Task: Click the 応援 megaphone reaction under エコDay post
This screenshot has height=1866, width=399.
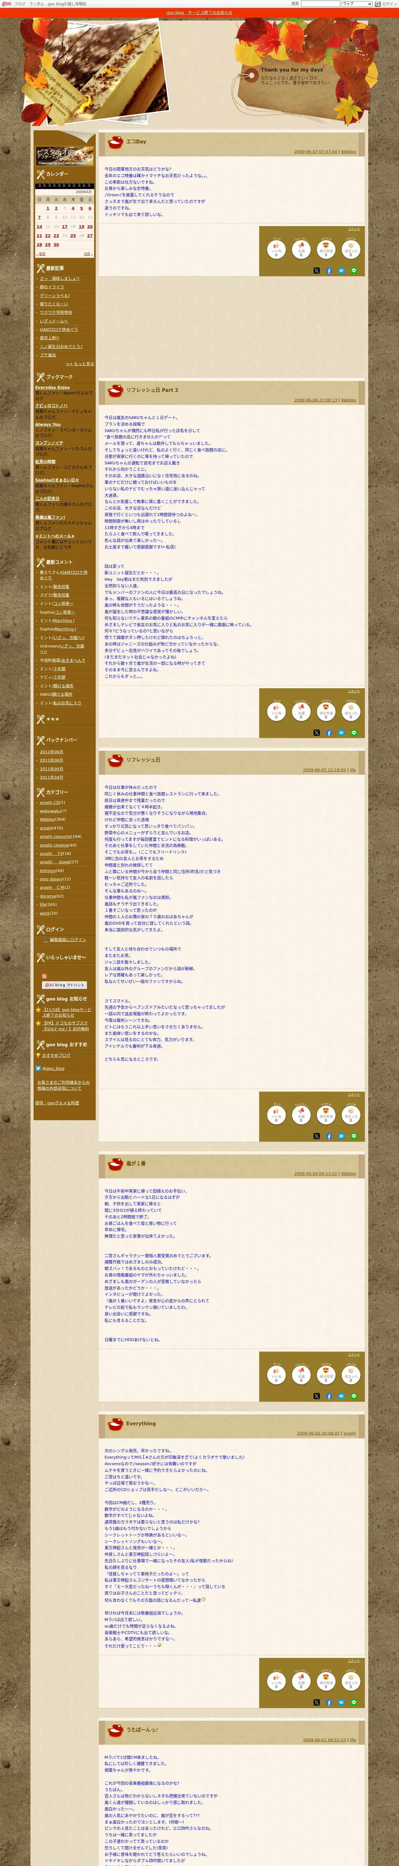Action: 301,249
